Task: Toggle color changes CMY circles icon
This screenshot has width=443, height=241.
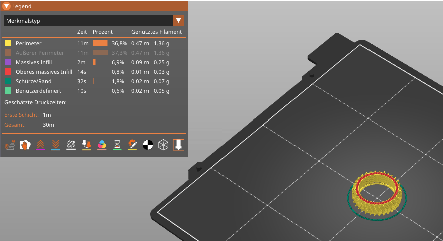Action: click(102, 145)
